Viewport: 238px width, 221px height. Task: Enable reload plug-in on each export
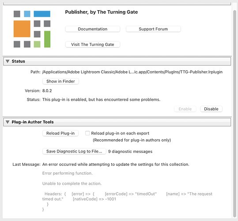coord(87,133)
